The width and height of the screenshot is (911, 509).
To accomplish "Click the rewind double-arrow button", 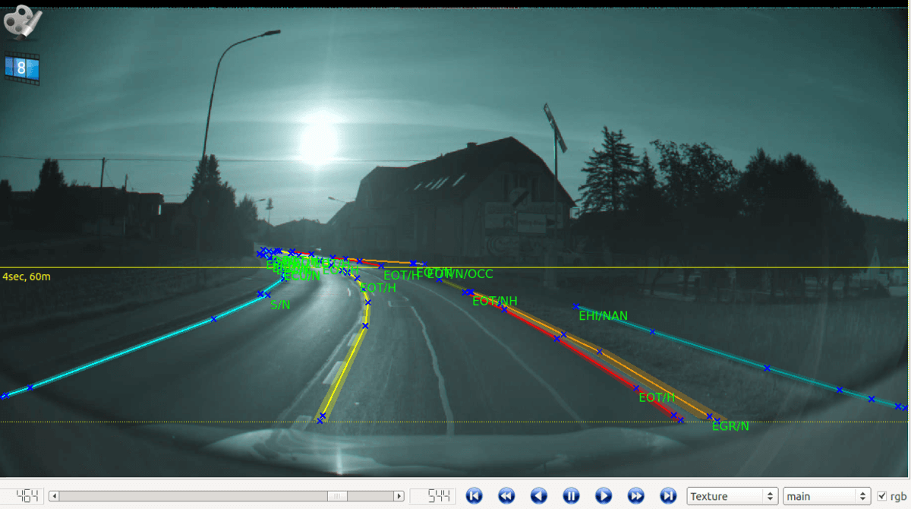I will click(x=506, y=496).
